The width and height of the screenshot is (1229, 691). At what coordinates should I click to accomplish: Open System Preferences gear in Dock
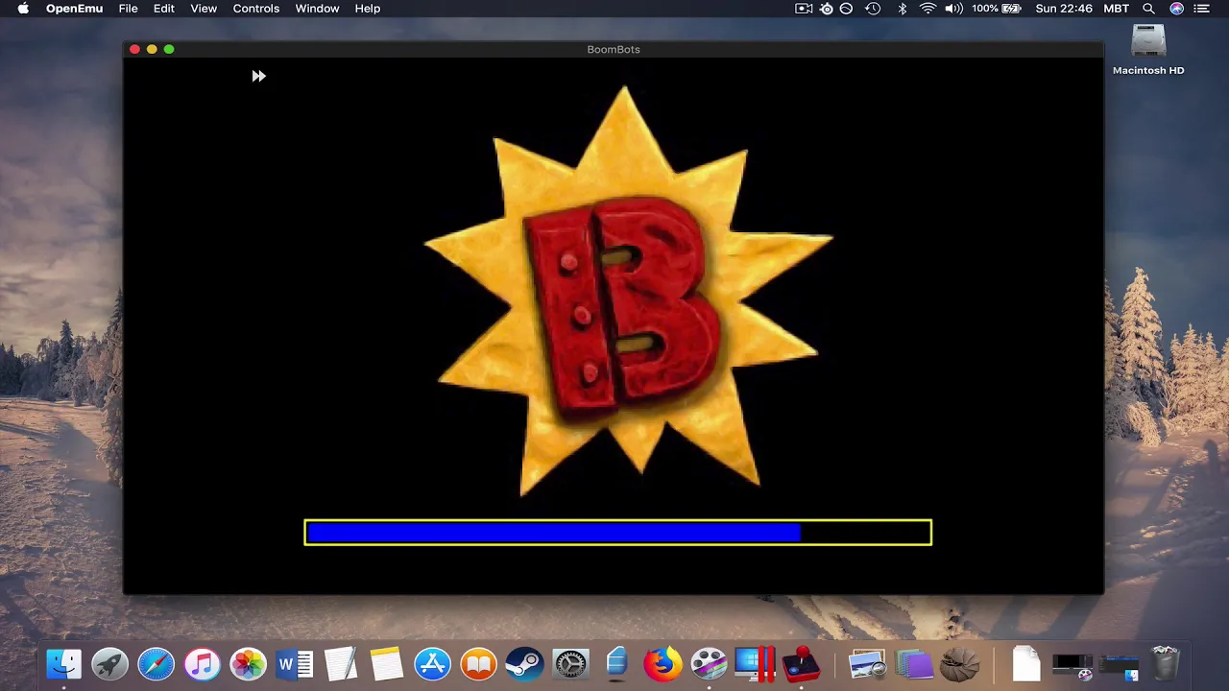(x=570, y=663)
